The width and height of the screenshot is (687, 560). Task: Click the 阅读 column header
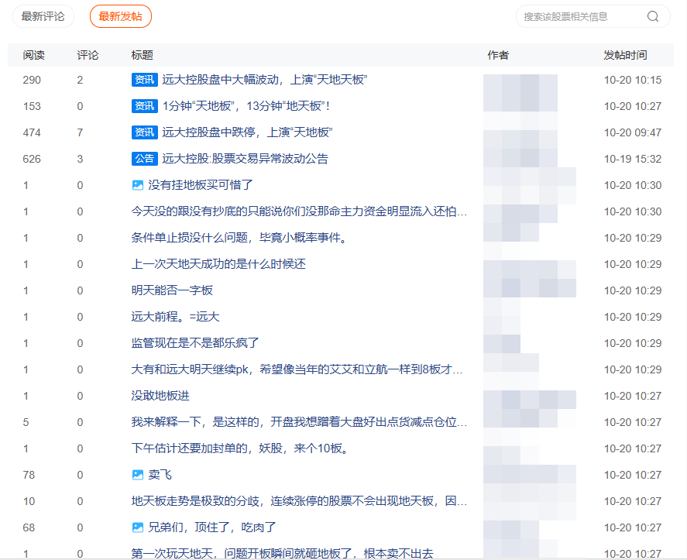[x=34, y=55]
